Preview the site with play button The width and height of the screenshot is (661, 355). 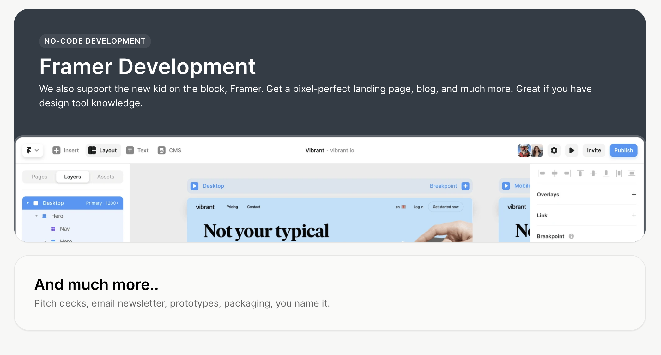[x=572, y=150]
